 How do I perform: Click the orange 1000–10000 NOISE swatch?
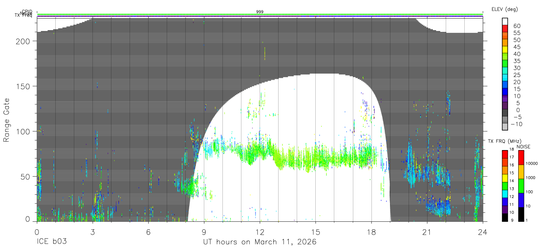521,171
